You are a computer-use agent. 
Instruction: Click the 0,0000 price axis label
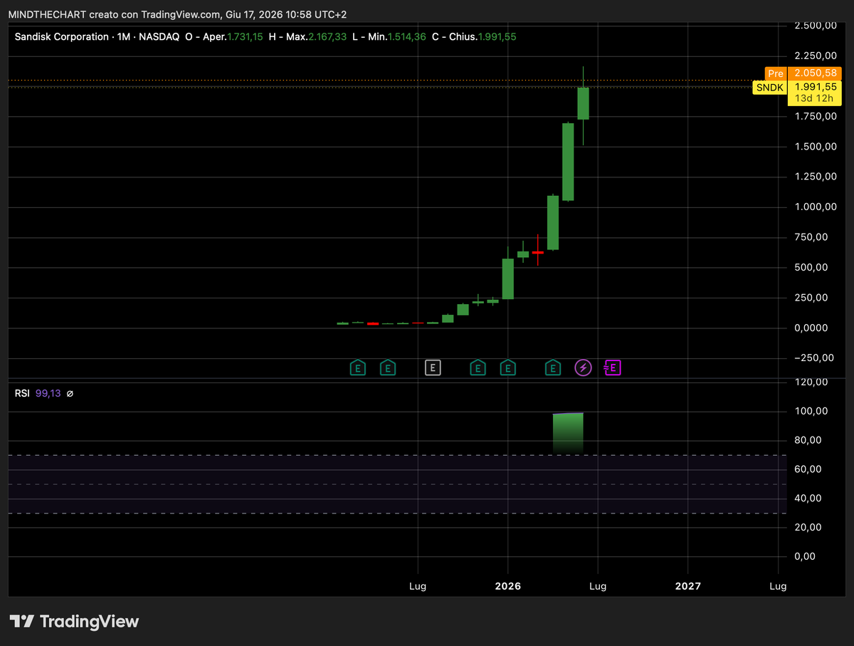pos(811,328)
